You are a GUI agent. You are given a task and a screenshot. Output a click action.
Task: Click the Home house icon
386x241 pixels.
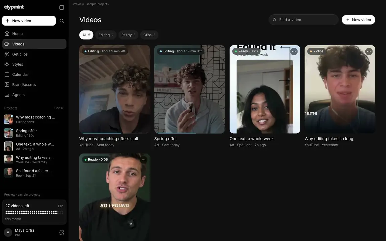(7, 34)
